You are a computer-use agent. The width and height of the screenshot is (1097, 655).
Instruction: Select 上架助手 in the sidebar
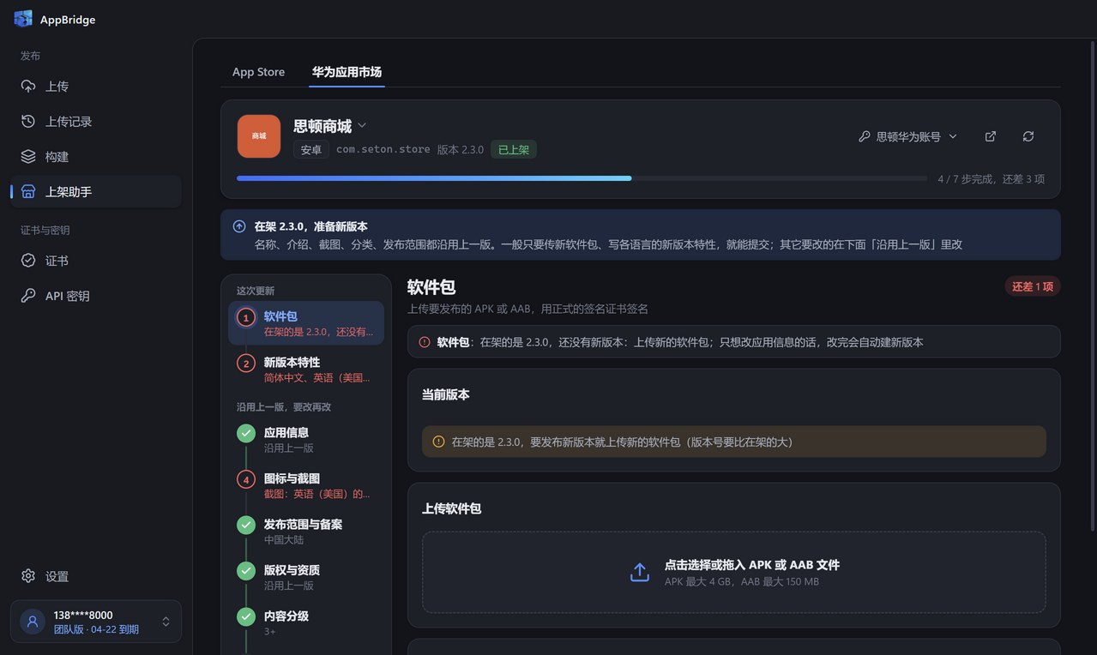(x=96, y=192)
